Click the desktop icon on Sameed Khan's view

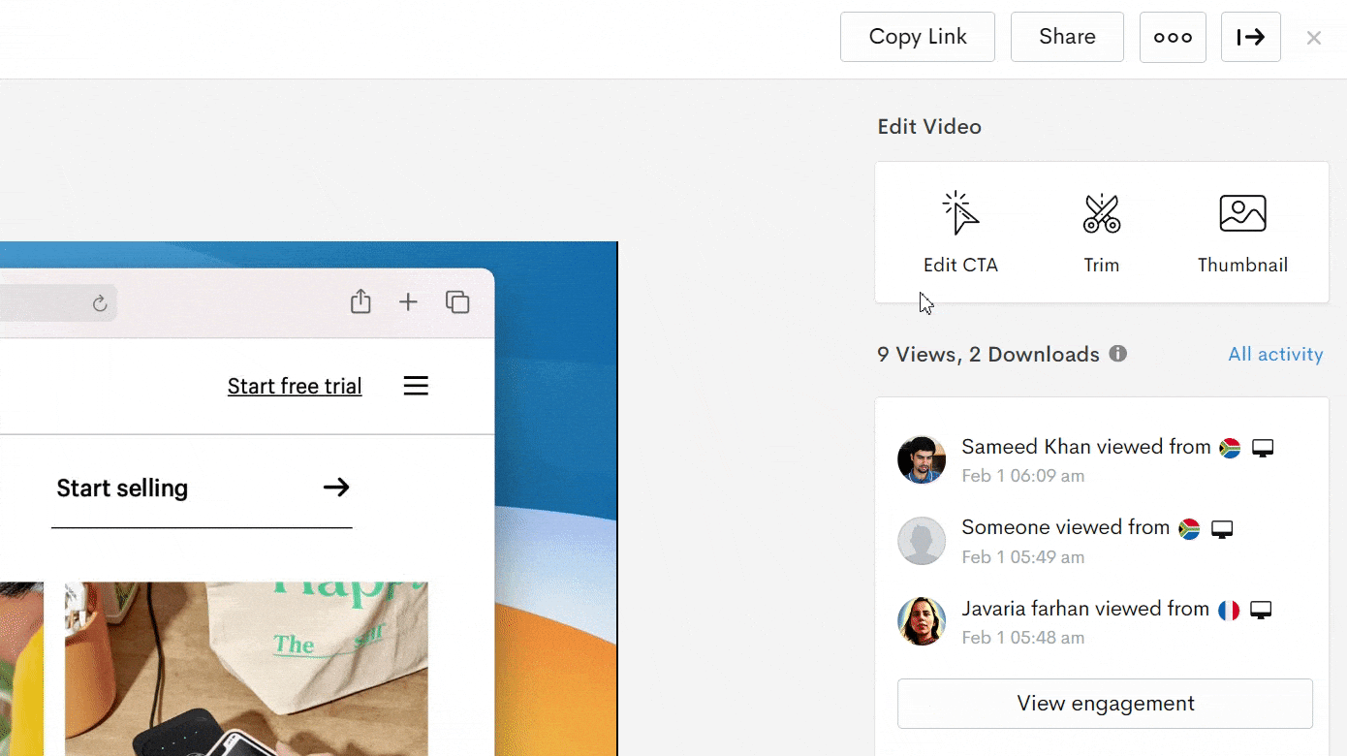point(1262,447)
